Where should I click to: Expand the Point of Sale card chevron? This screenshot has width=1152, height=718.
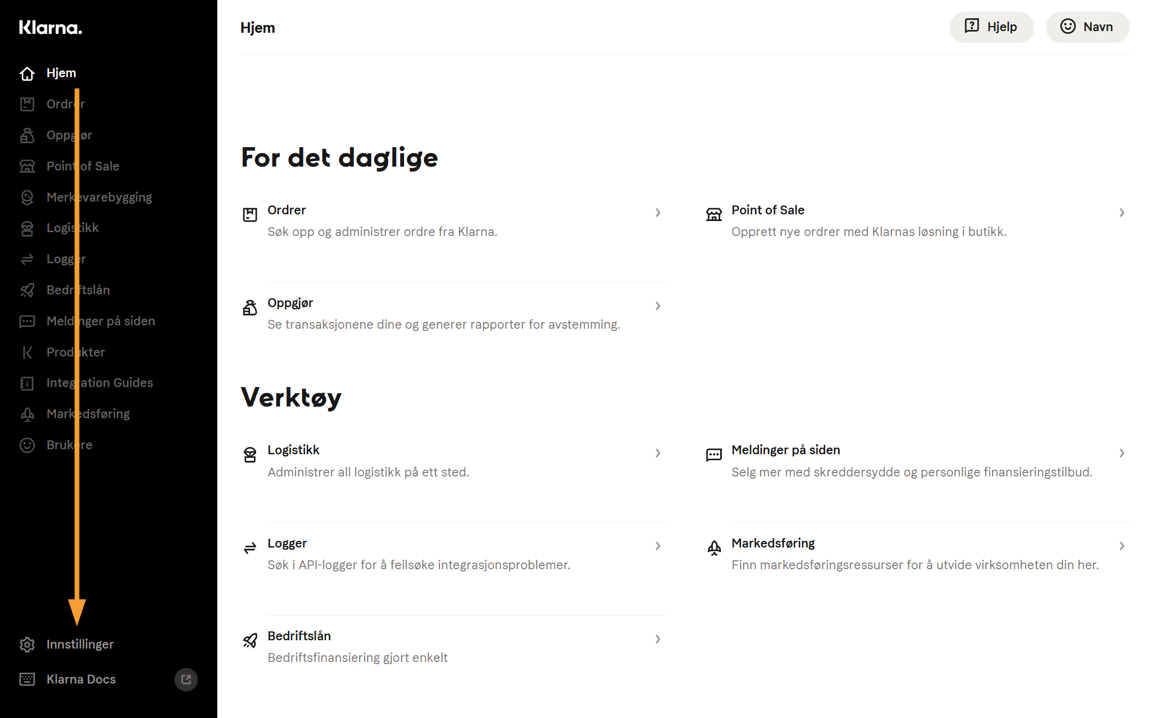click(1122, 213)
